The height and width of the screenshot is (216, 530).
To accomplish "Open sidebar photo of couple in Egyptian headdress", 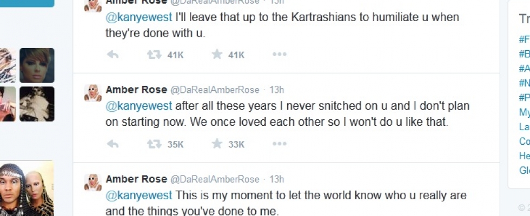I will pyautogui.click(x=27, y=189).
